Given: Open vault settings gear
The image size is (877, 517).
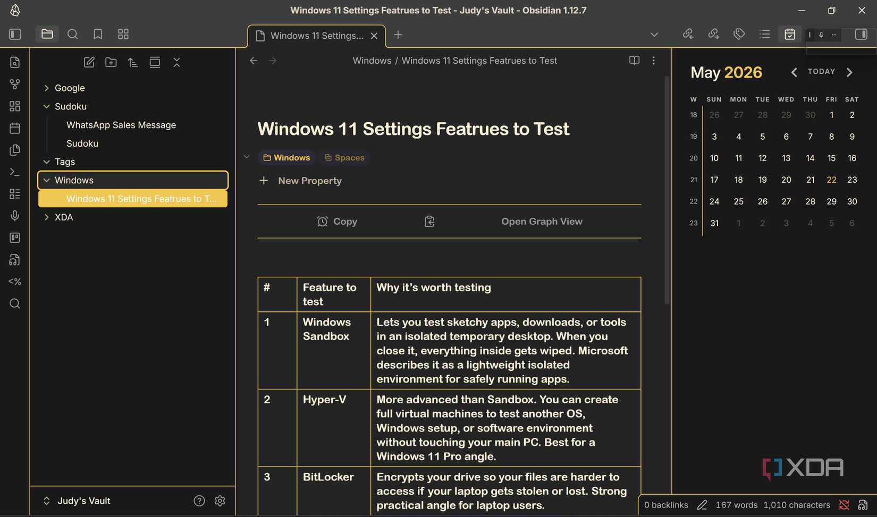Looking at the screenshot, I should click(x=220, y=501).
